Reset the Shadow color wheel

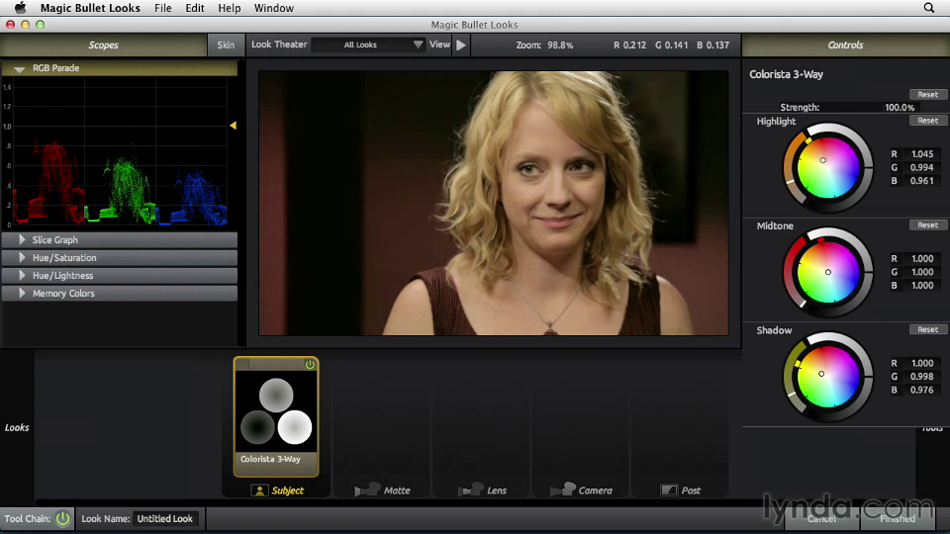coord(927,329)
